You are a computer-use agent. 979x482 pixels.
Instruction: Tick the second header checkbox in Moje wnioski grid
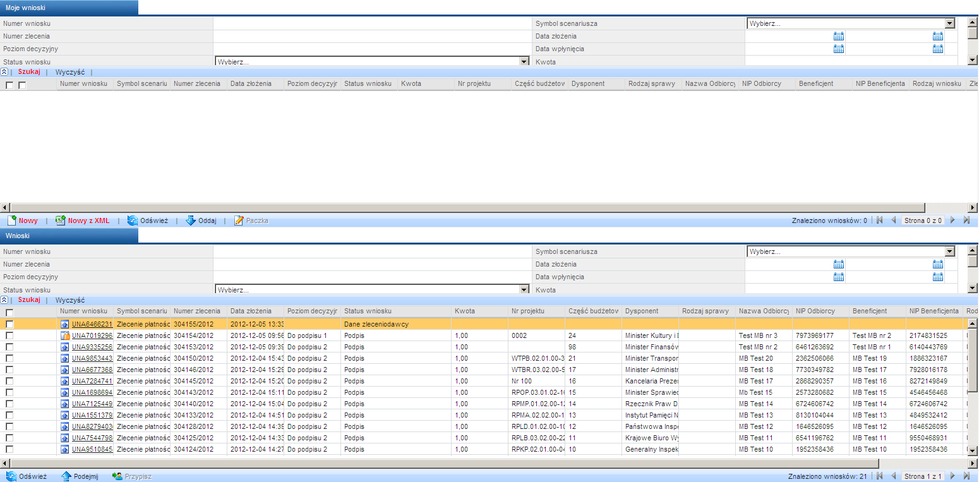click(22, 85)
